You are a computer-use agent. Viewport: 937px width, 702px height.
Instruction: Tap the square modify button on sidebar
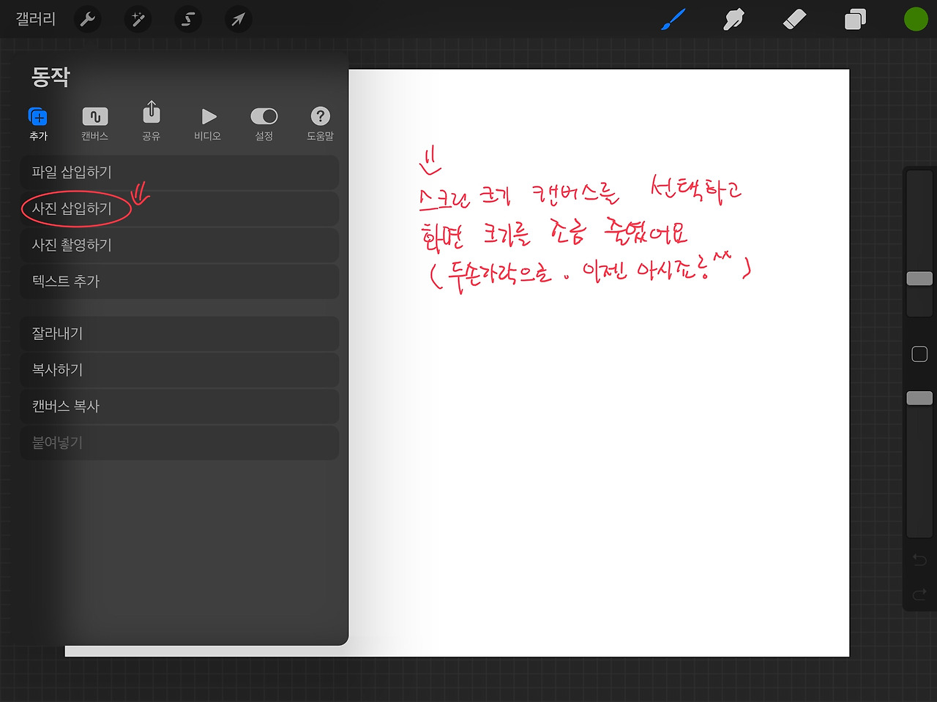click(919, 355)
